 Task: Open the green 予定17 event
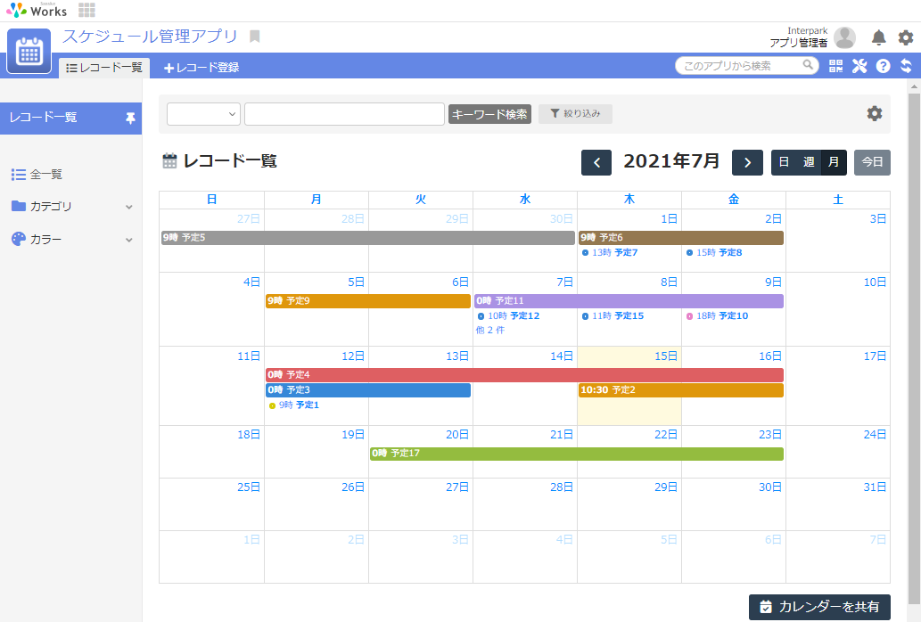[577, 454]
